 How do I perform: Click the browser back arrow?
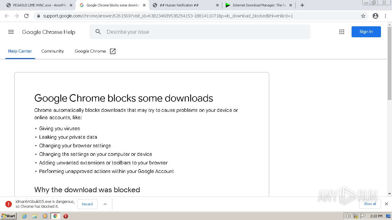(7, 16)
